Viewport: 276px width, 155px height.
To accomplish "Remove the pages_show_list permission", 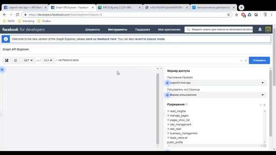I will [x=168, y=120].
